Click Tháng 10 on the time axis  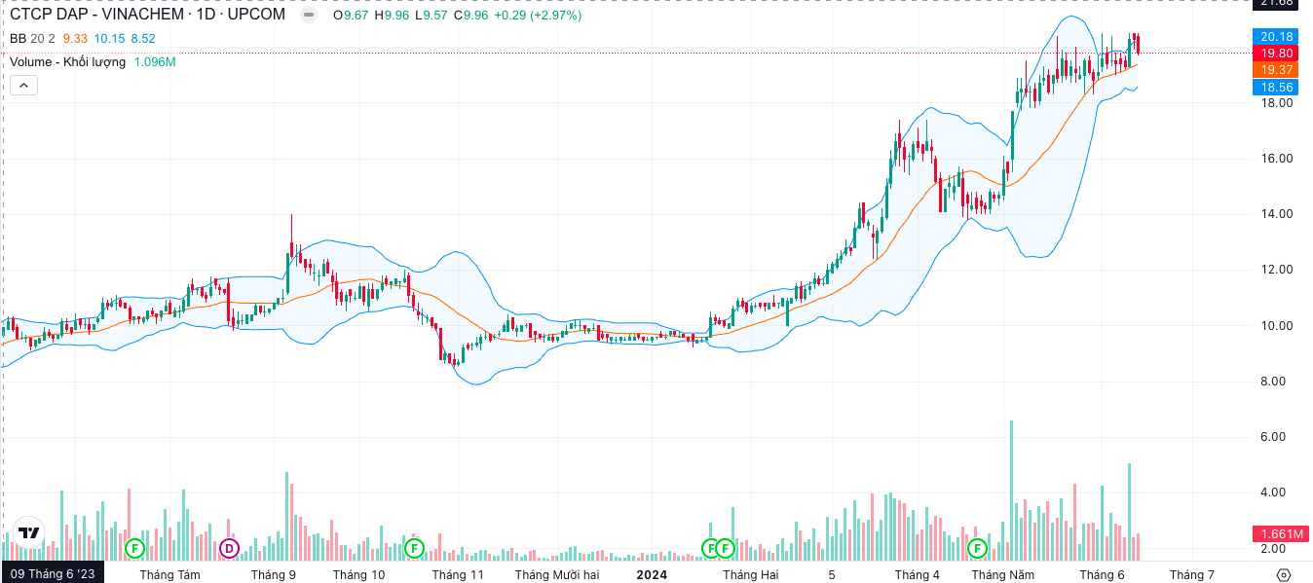coord(358,574)
